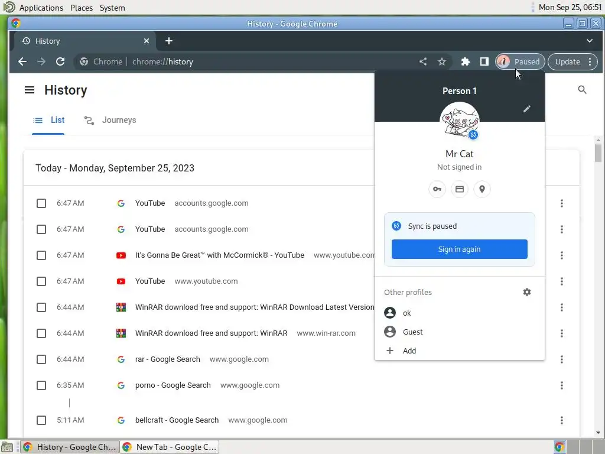605x454 pixels.
Task: Open the Chrome three-dot menu beside Update
Action: pos(590,61)
